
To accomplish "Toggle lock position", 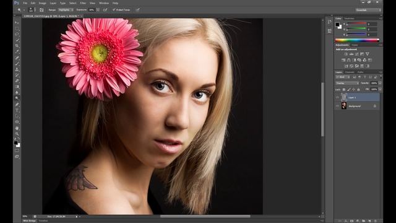I will click(353, 89).
